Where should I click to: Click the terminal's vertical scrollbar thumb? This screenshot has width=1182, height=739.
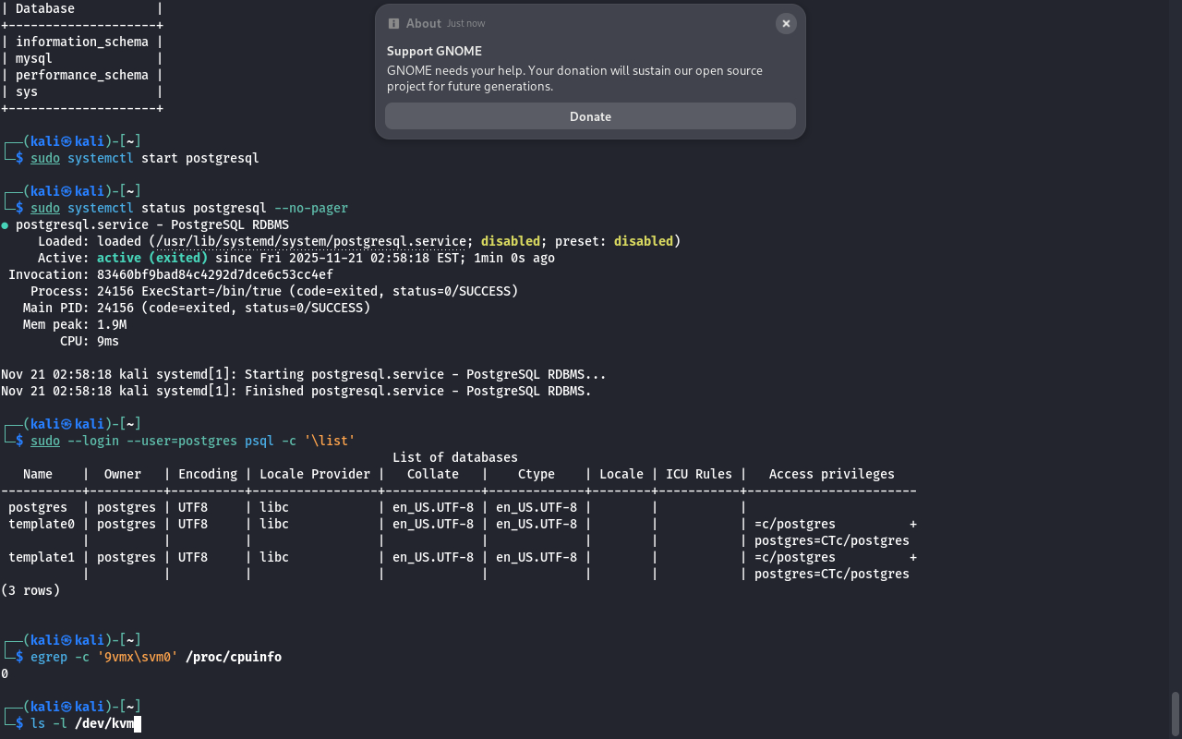tap(1176, 712)
